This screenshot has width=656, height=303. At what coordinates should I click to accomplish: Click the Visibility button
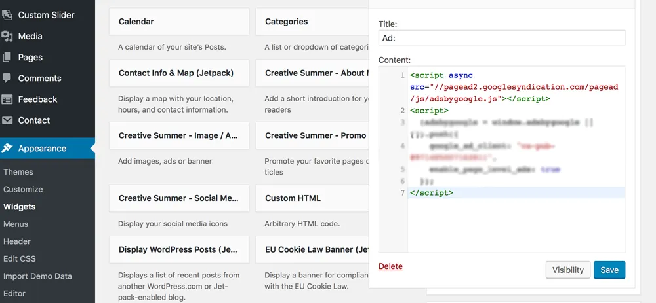[567, 270]
